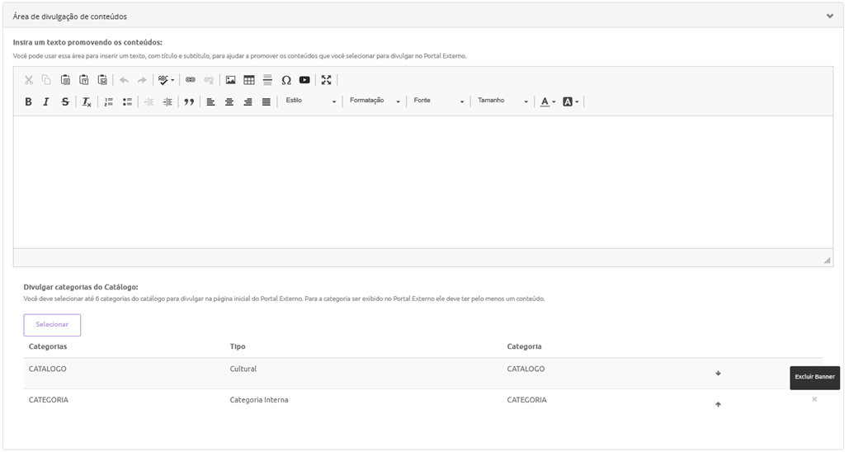The image size is (849, 452).
Task: Toggle bold formatting in the editor
Action: click(28, 102)
